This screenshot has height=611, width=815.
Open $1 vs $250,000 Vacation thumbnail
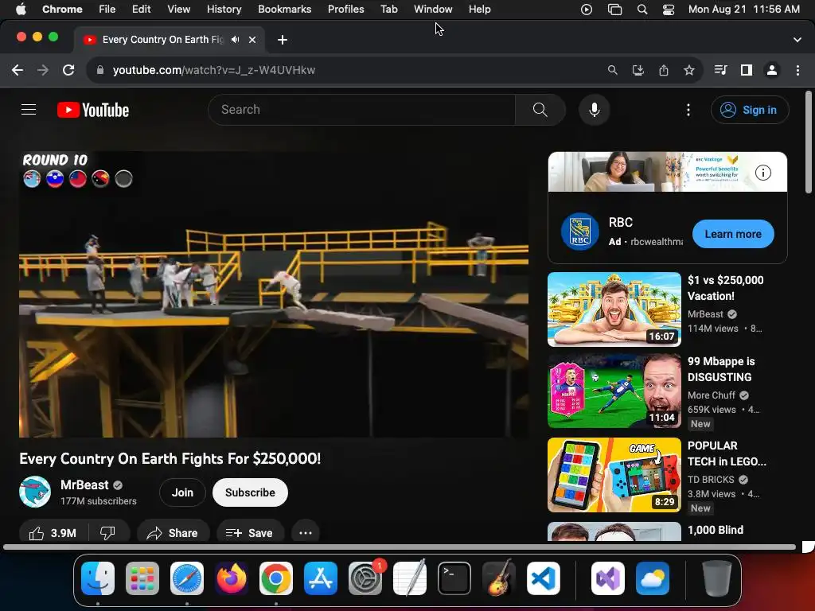[614, 309]
